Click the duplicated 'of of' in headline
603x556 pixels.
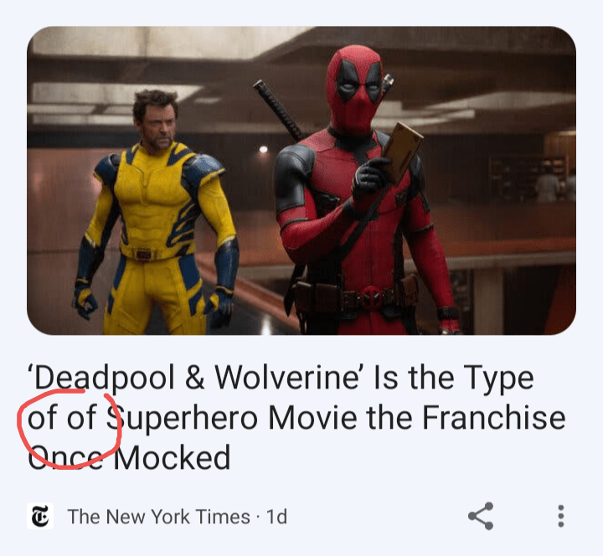point(62,418)
